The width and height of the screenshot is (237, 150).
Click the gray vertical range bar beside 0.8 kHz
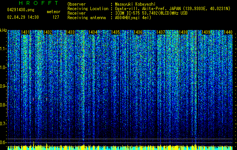click(7, 99)
